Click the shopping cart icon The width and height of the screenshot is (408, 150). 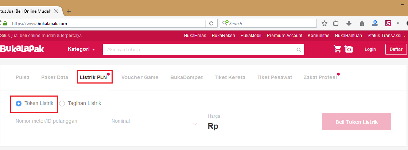click(x=338, y=49)
